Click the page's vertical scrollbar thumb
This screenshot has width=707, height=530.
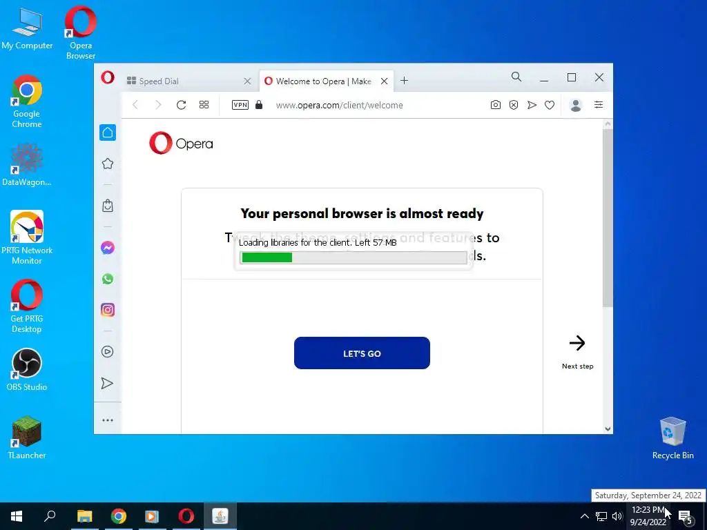pyautogui.click(x=608, y=218)
